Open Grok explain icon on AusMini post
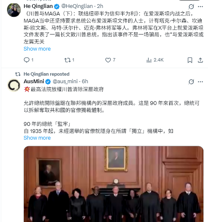208x222 pixels. (191, 82)
